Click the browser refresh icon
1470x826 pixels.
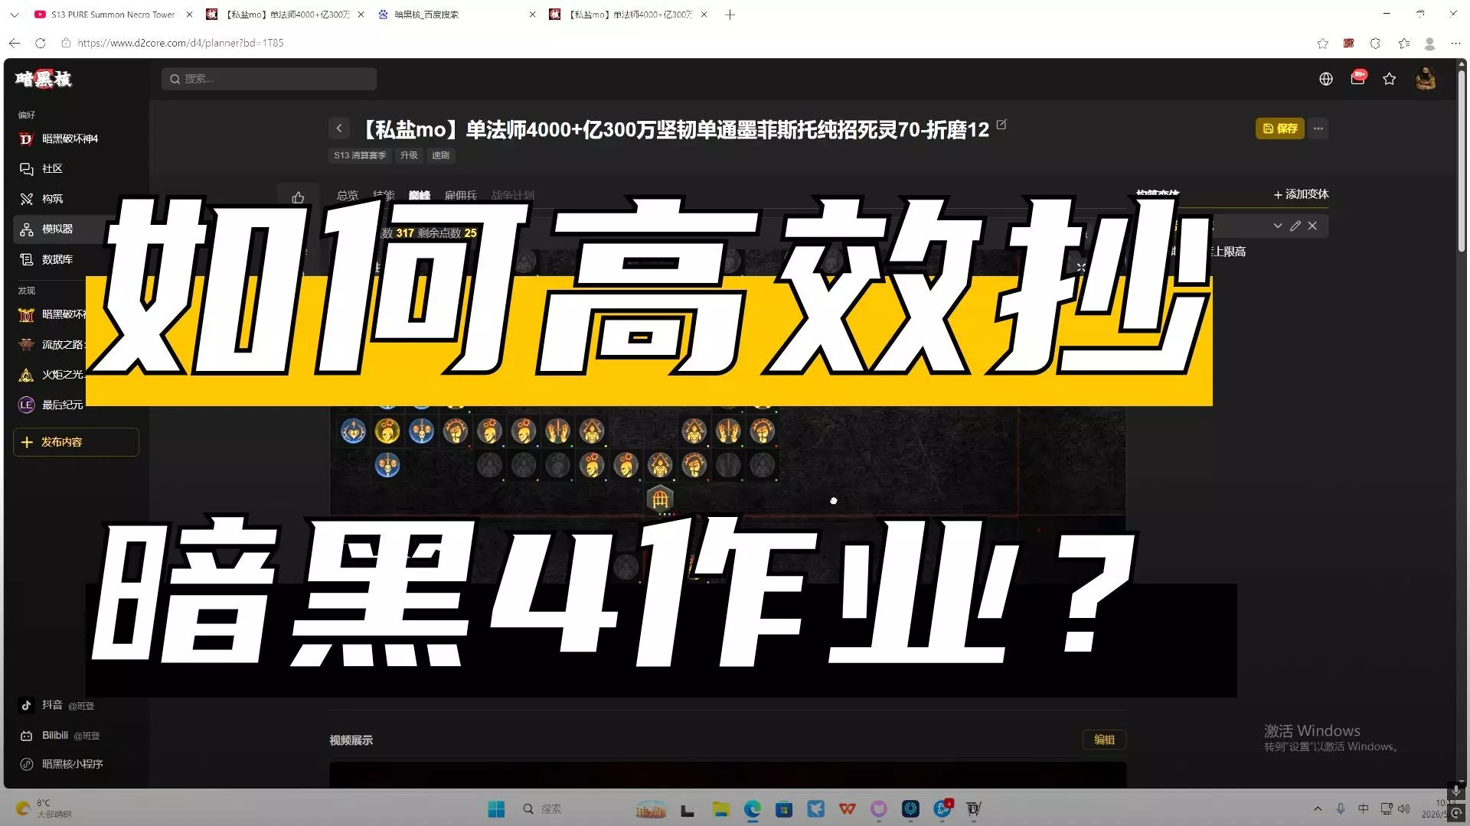(x=40, y=43)
